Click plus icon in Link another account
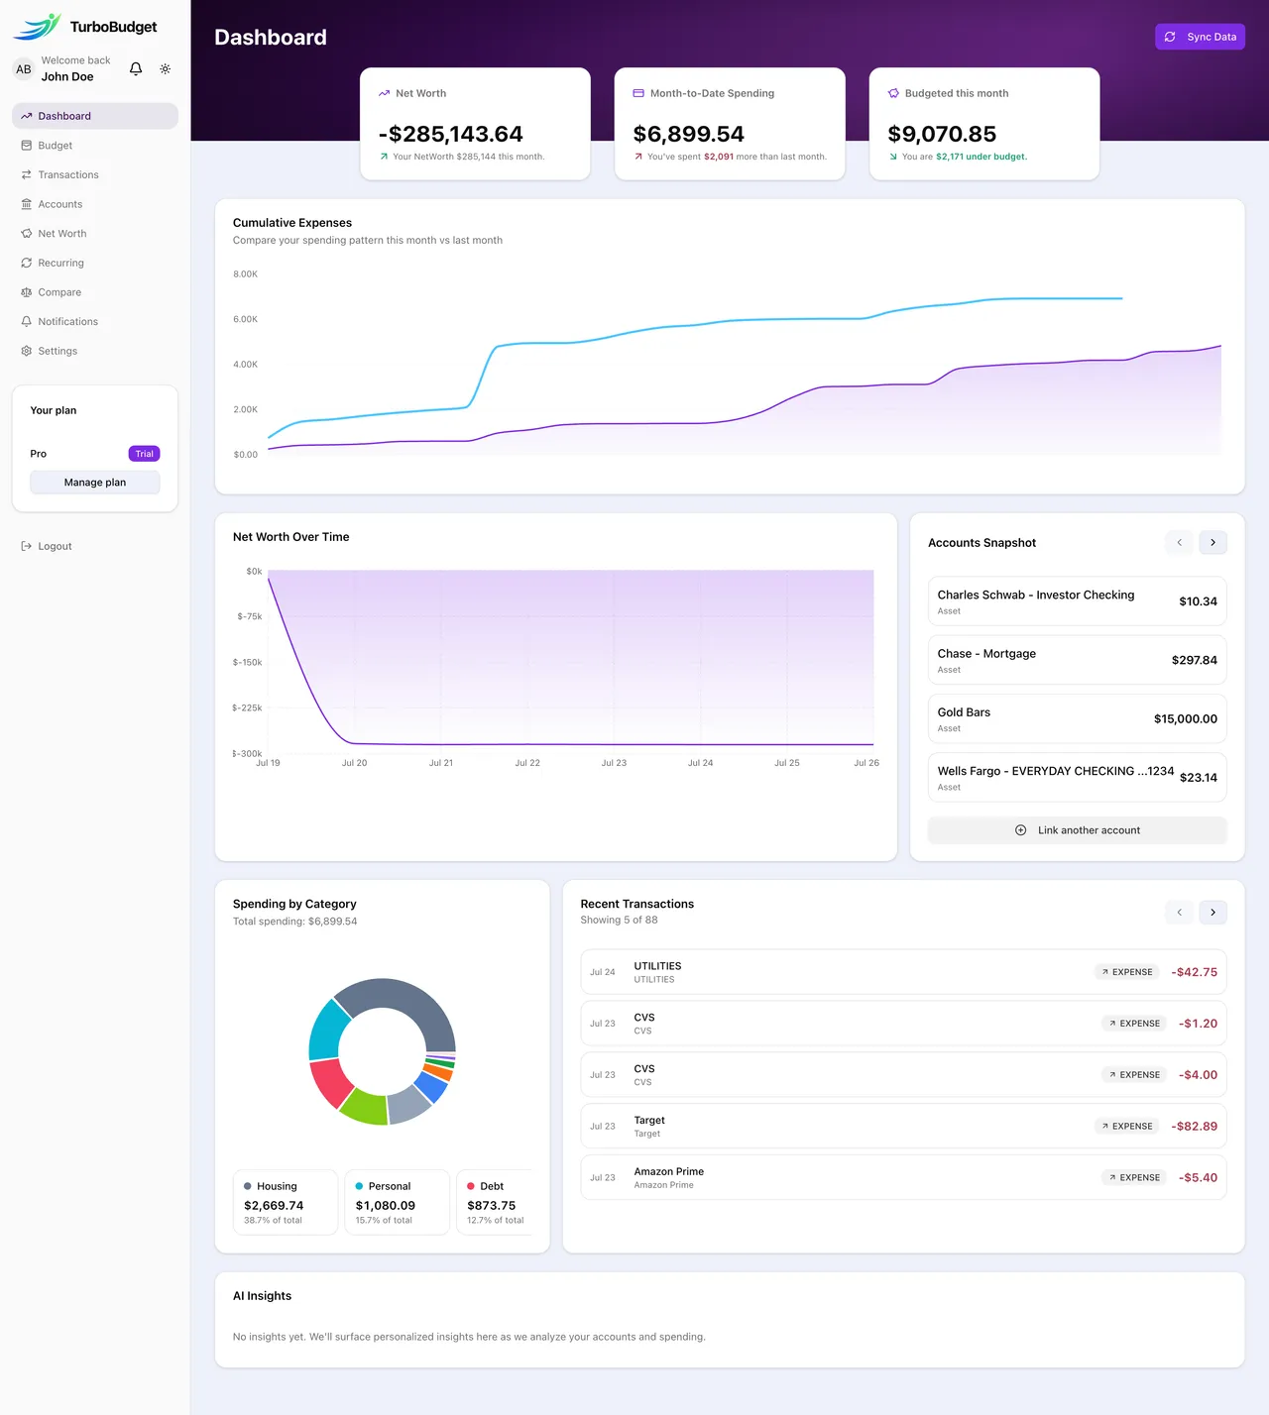Image resolution: width=1269 pixels, height=1415 pixels. coord(1021,830)
